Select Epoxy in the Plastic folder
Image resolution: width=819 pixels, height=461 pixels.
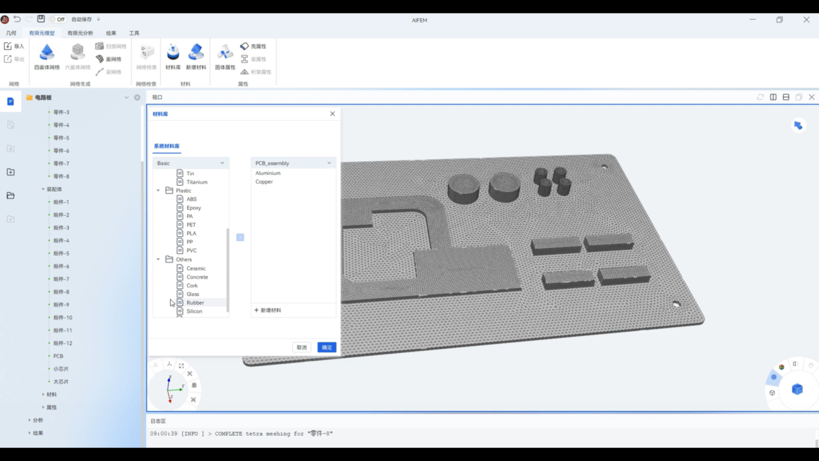click(x=194, y=208)
